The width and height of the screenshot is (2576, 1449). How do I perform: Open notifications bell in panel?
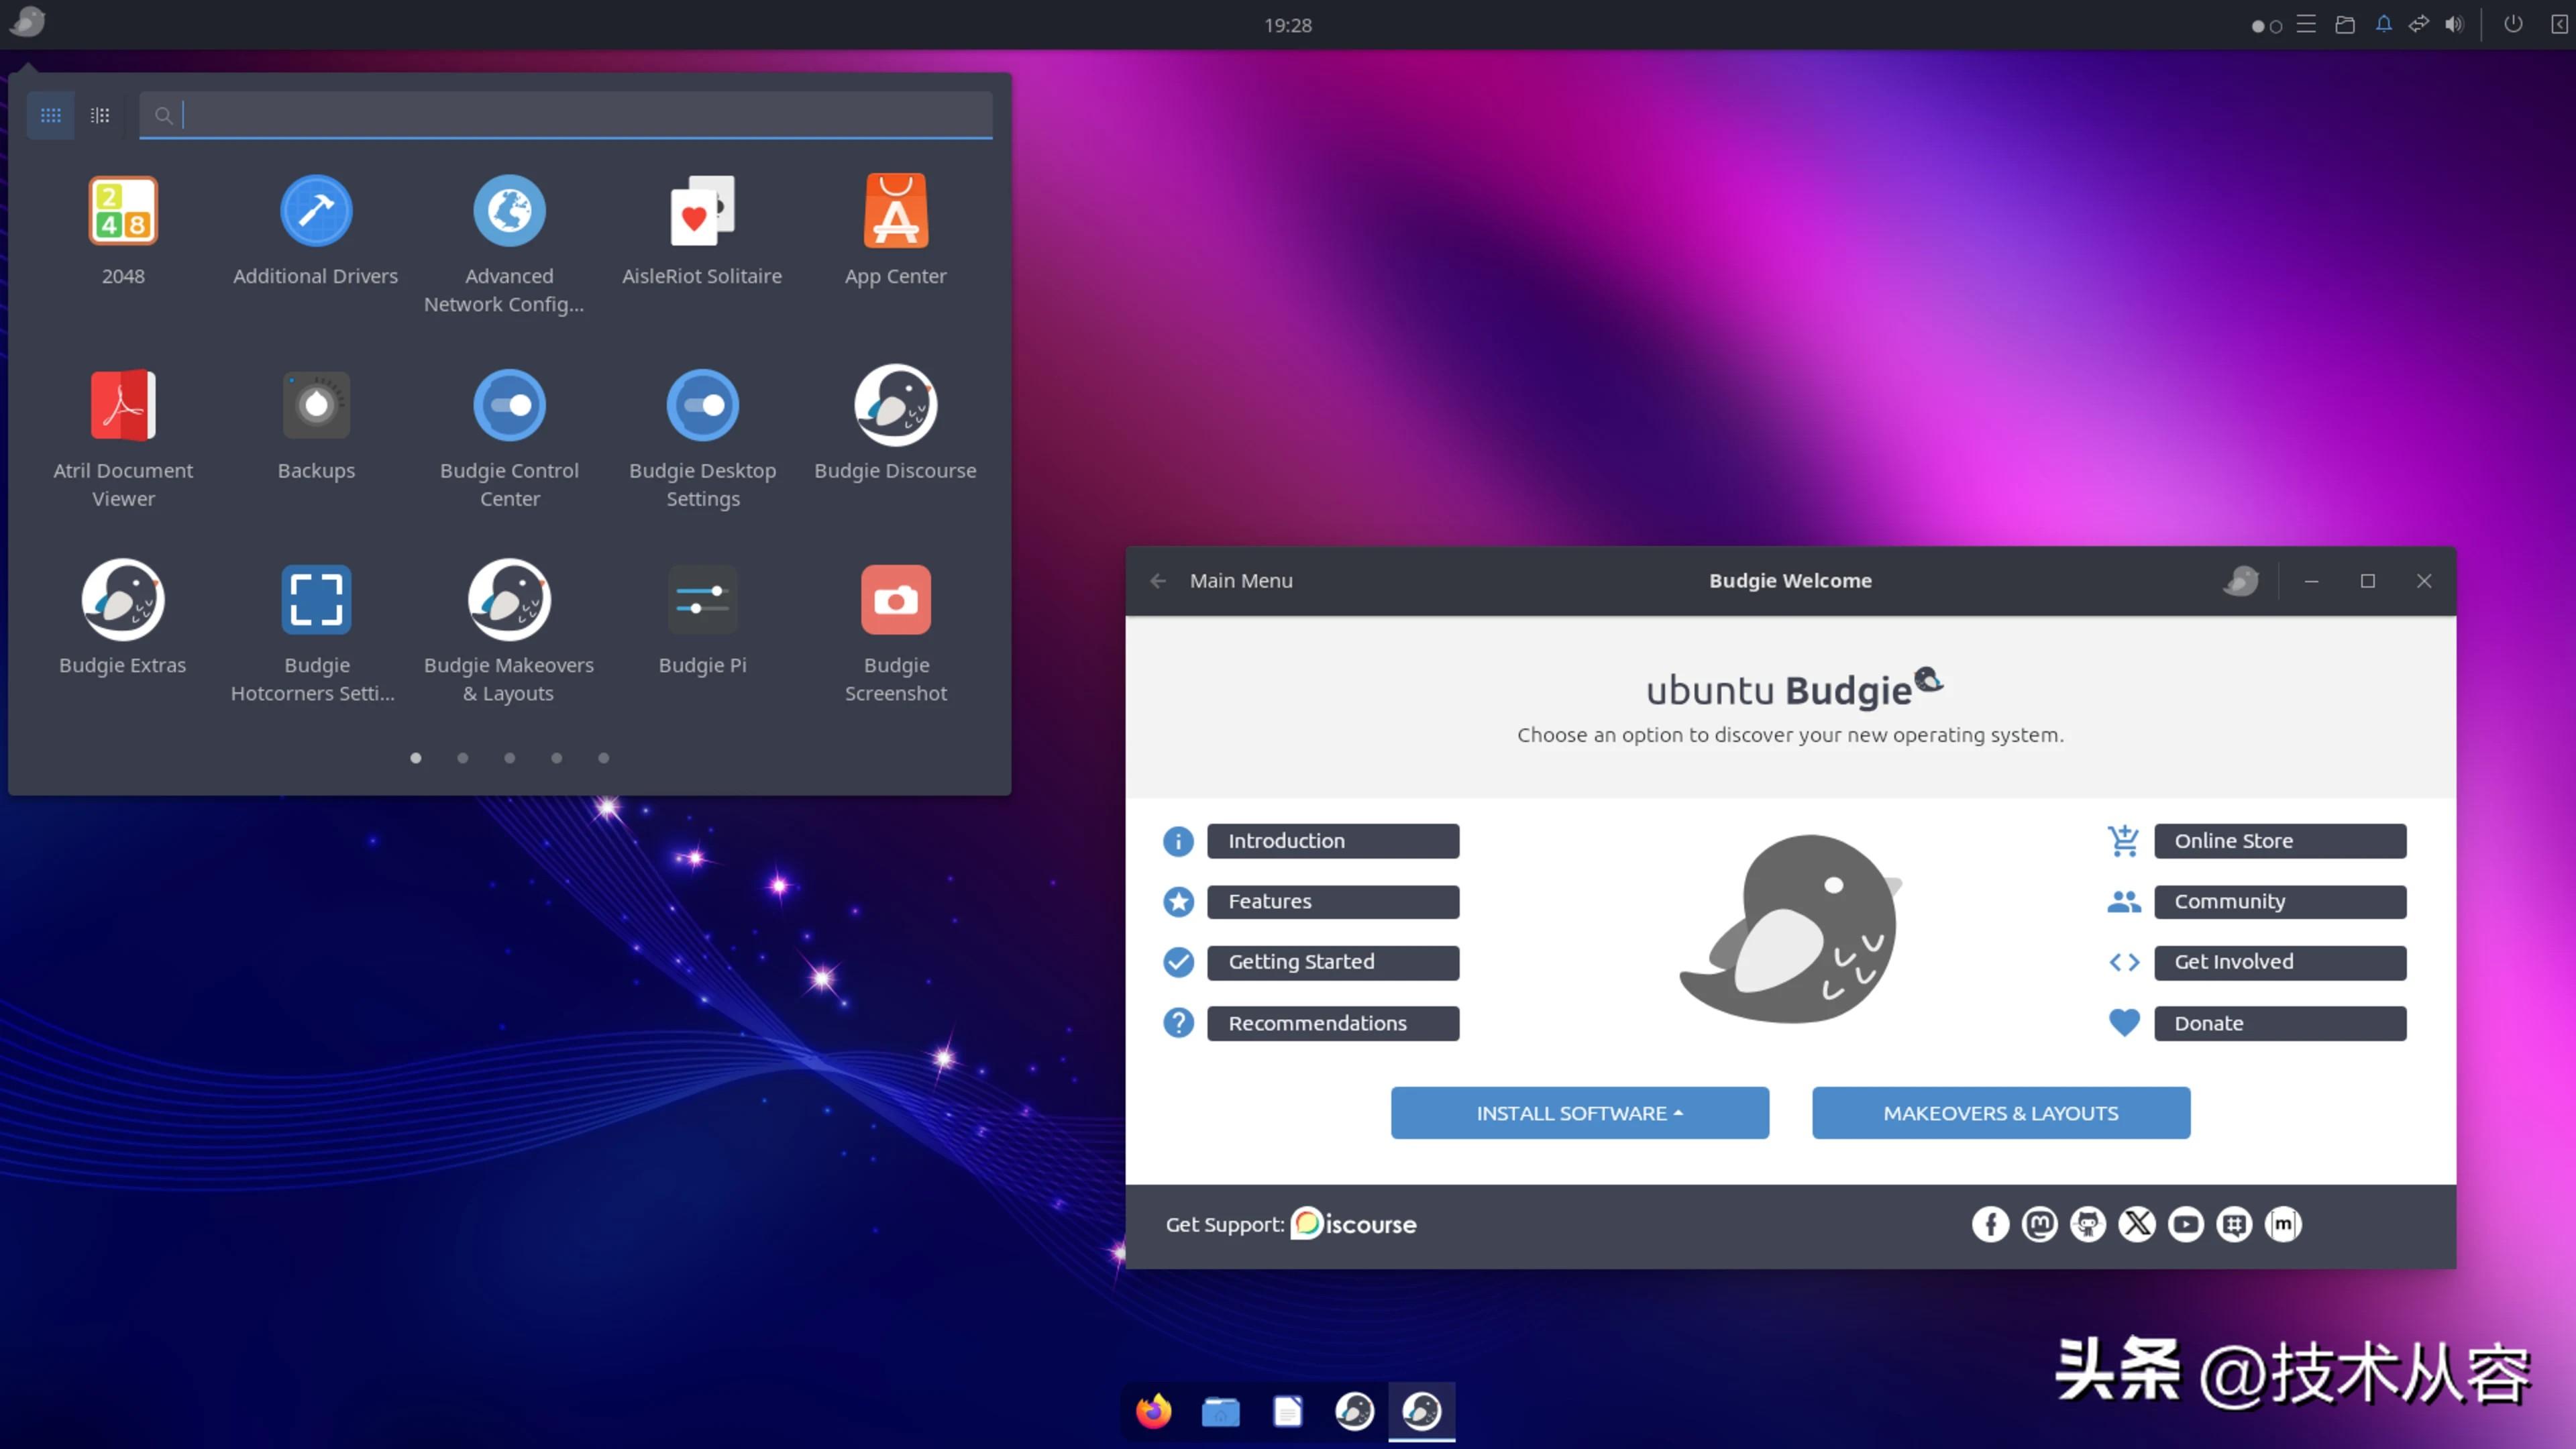(2384, 24)
